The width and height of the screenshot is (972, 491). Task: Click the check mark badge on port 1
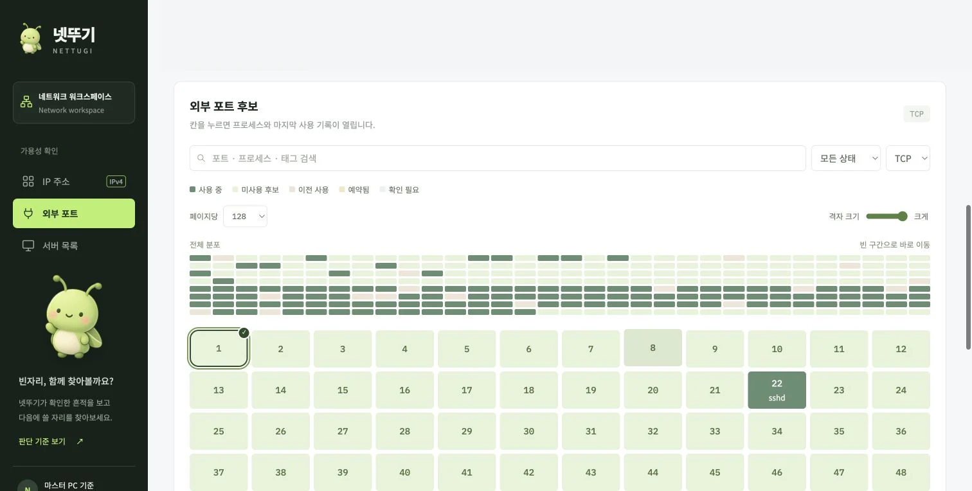point(244,333)
